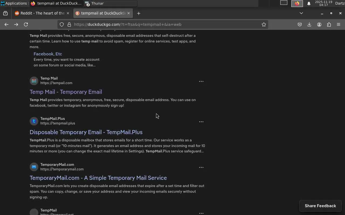The width and height of the screenshot is (345, 215).
Task: Bookmark this page with the star icon
Action: (264, 24)
